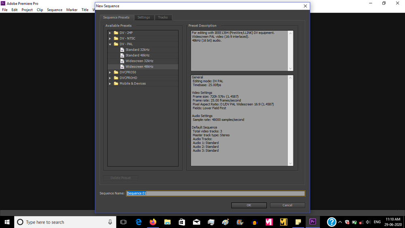405x228 pixels.
Task: Click the Type here to search box
Action: pyautogui.click(x=64, y=222)
